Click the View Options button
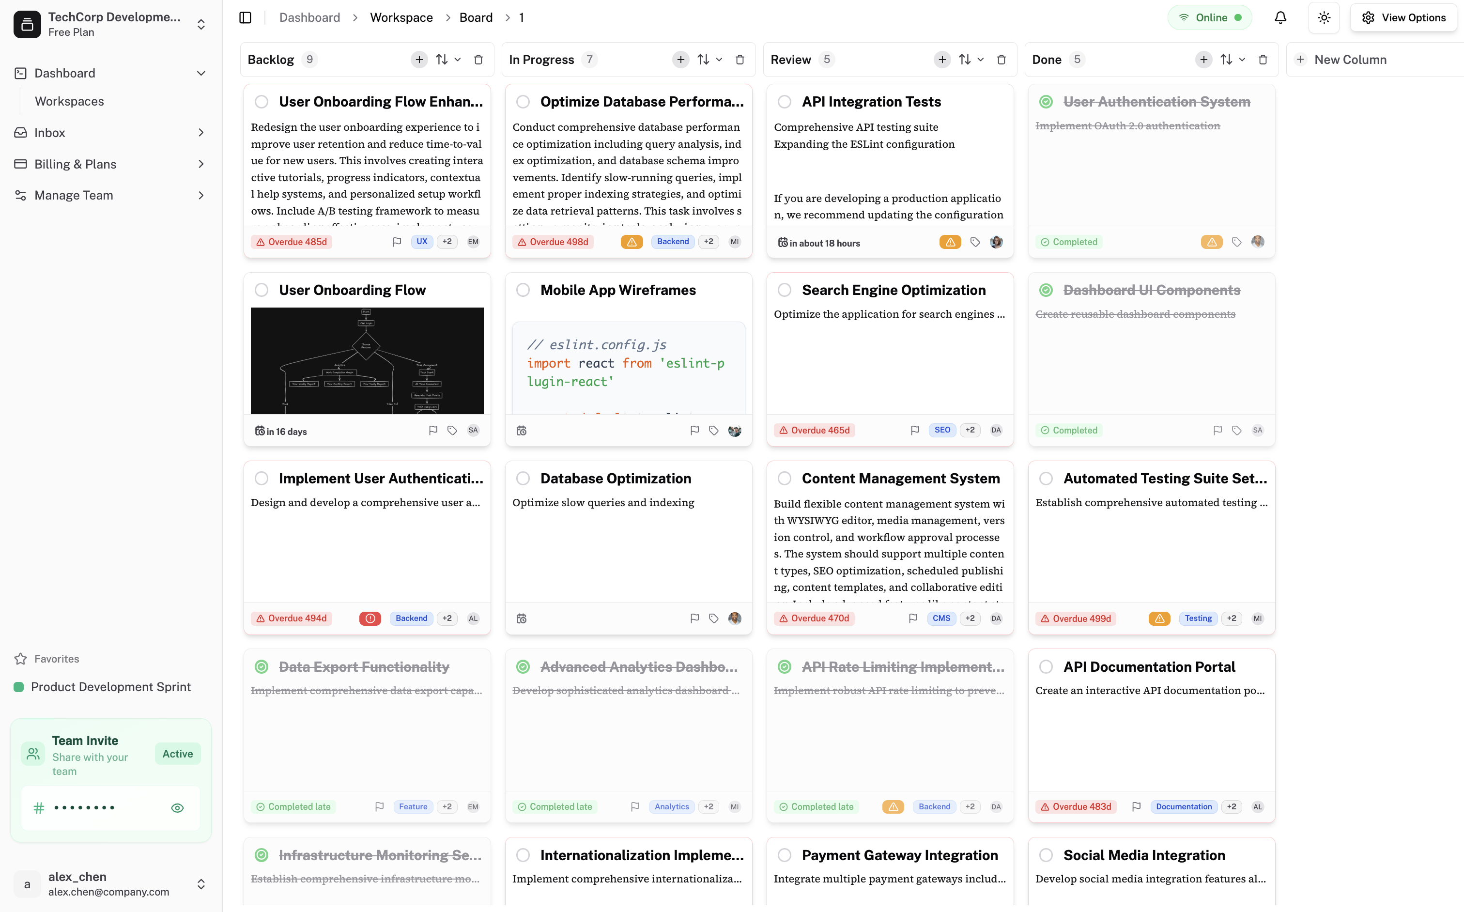The height and width of the screenshot is (912, 1464). (1403, 17)
